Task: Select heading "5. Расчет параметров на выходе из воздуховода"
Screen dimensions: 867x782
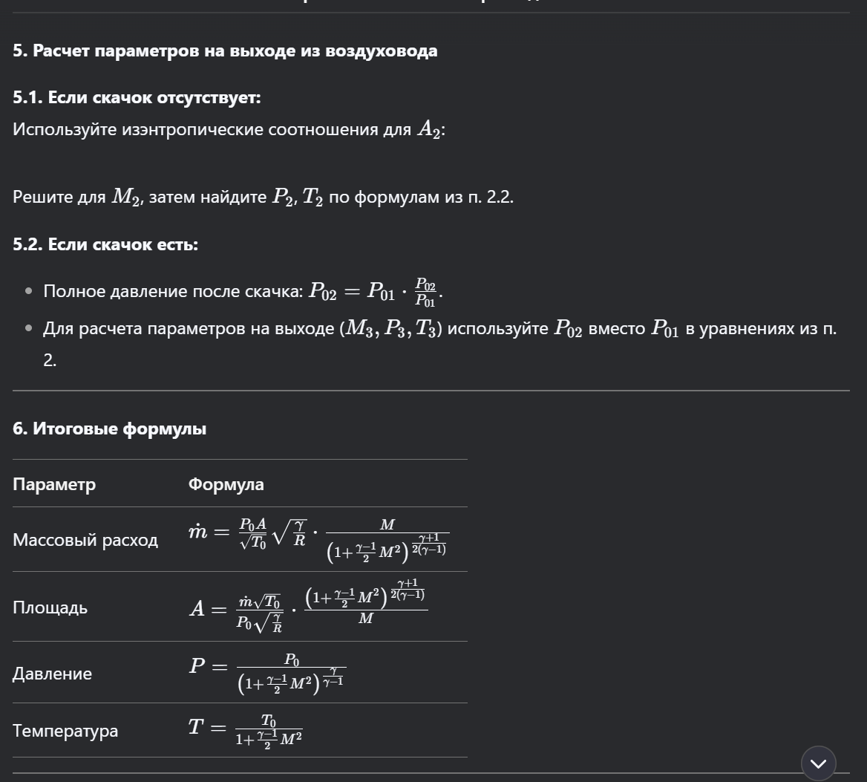Action: click(x=225, y=50)
